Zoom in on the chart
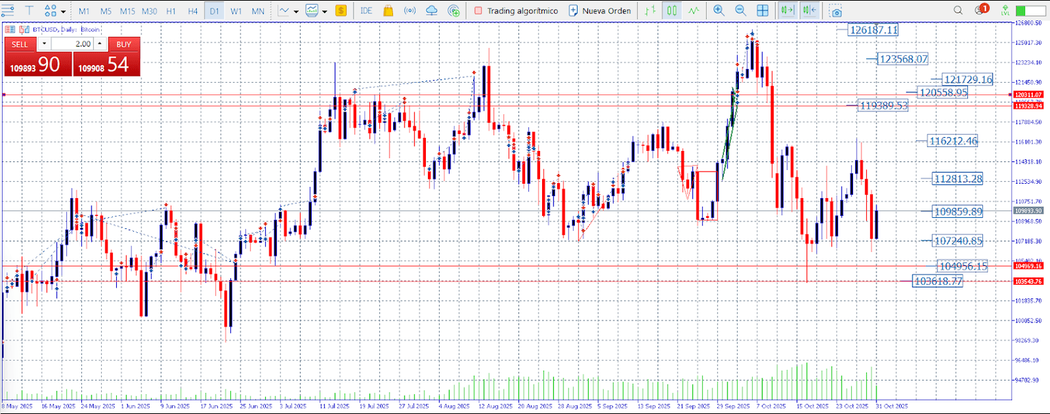1050x414 pixels. pyautogui.click(x=718, y=11)
